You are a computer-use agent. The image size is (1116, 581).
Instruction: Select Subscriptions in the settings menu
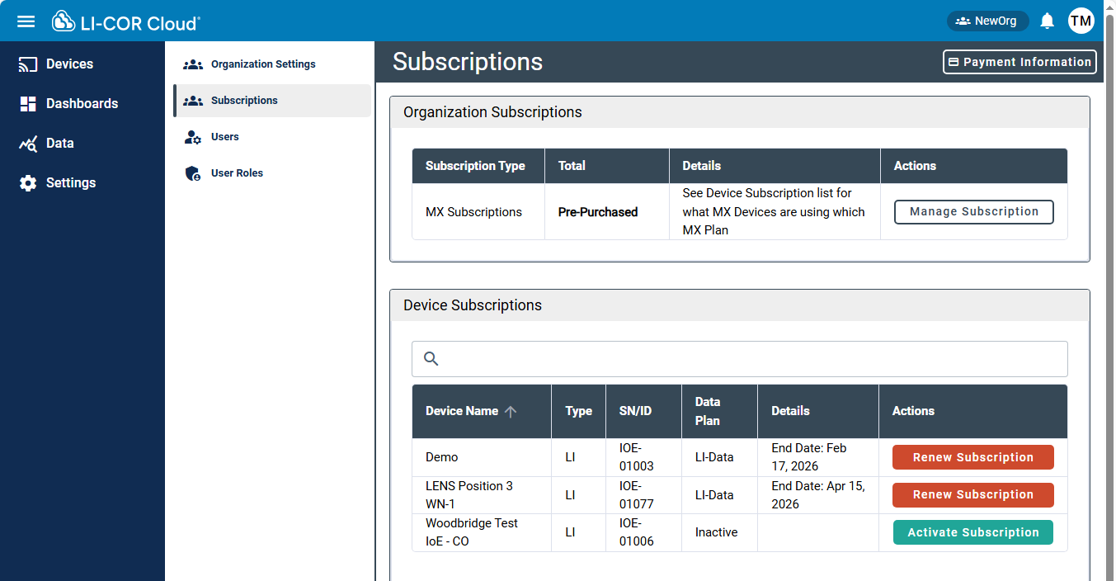point(244,101)
